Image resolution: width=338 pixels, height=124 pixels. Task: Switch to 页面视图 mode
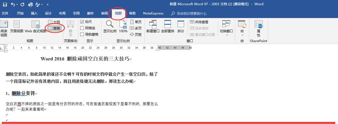(x=17, y=27)
